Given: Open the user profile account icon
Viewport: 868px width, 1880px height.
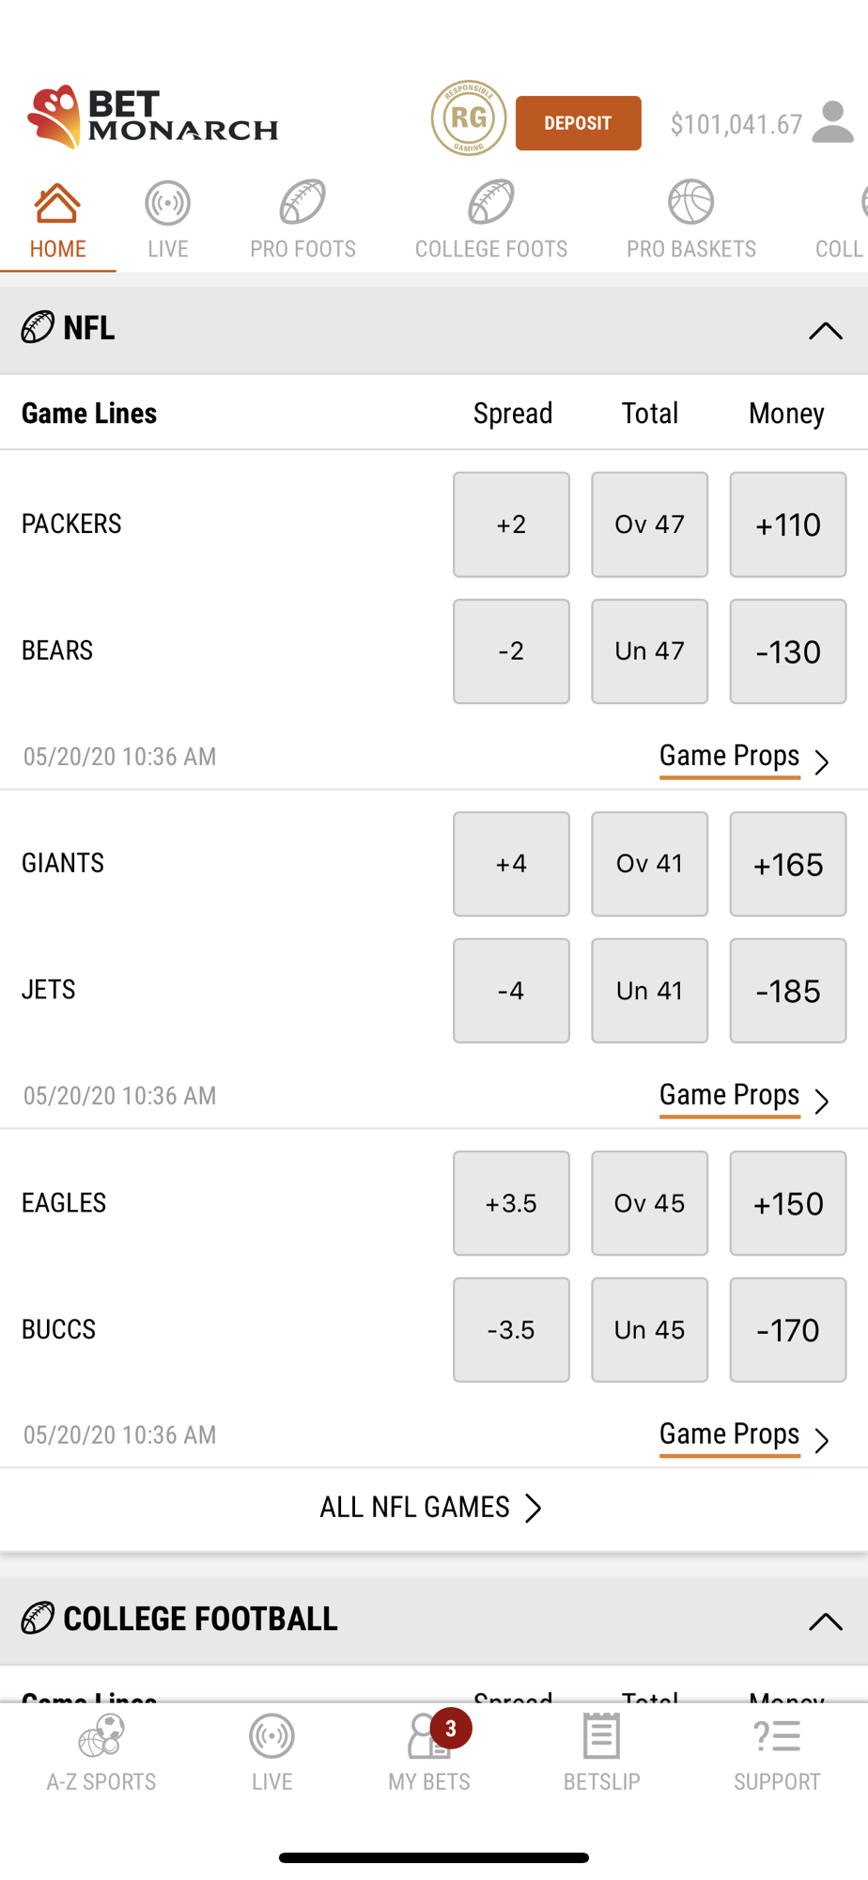Looking at the screenshot, I should click(832, 122).
